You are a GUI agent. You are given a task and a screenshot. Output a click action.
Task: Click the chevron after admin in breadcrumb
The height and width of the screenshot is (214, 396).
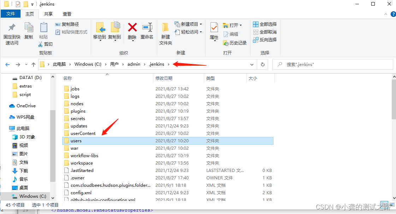[x=144, y=64]
